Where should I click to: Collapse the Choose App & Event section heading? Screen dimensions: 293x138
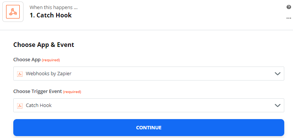[44, 45]
